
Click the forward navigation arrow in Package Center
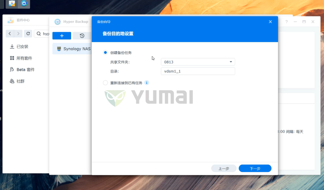click(19, 34)
